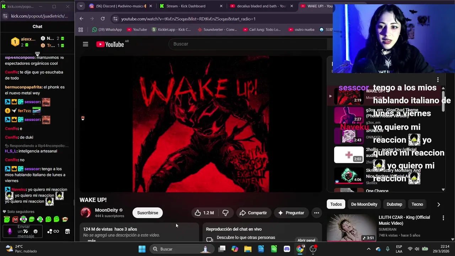Image resolution: width=455 pixels, height=256 pixels.
Task: Open the three-dot more actions under video
Action: (316, 213)
